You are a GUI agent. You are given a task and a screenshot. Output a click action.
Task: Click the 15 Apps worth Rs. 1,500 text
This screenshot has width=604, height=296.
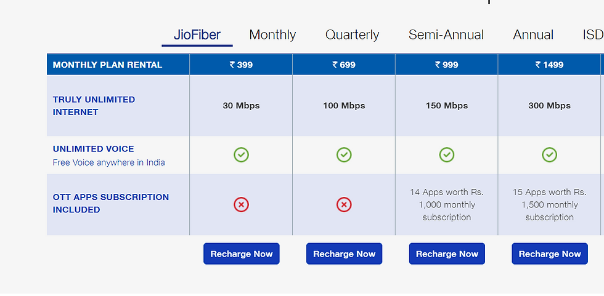coord(549,204)
